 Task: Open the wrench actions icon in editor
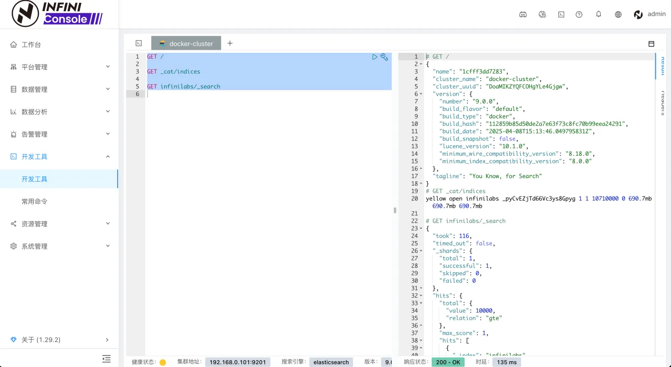[x=384, y=57]
